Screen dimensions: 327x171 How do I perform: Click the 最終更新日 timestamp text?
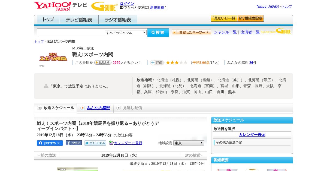[x=167, y=164]
